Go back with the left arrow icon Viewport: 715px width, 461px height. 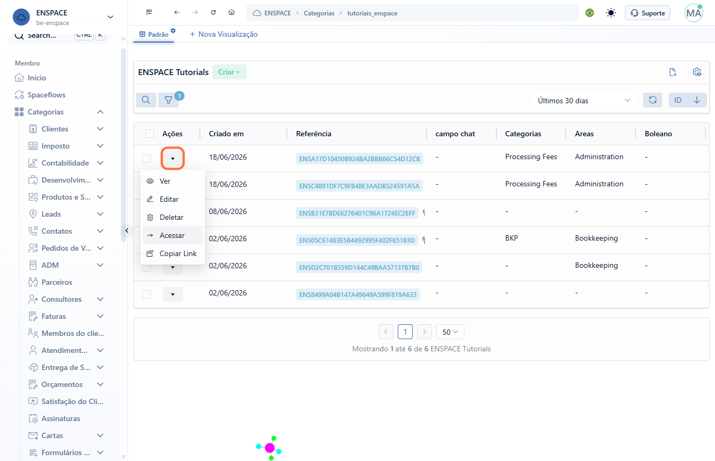(177, 13)
